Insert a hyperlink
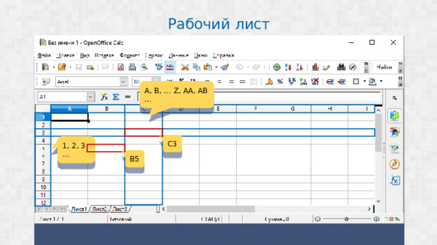This screenshot has width=437, height=245. pos(277,67)
